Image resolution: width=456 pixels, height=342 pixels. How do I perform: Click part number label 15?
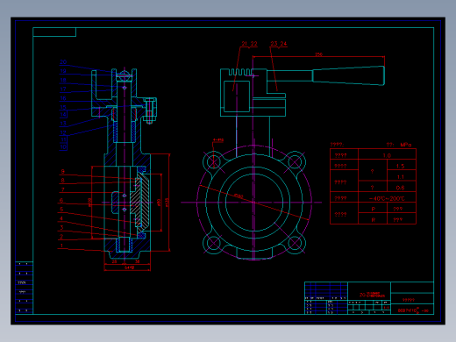[x=63, y=107]
